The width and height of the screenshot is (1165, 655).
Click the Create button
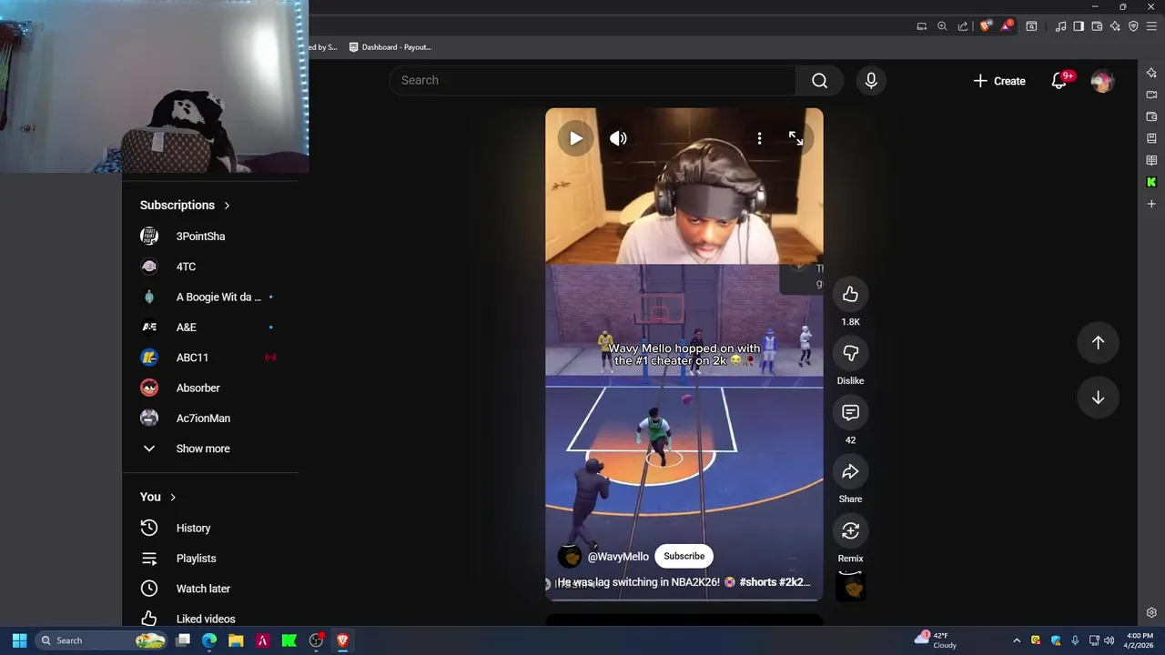click(x=999, y=81)
